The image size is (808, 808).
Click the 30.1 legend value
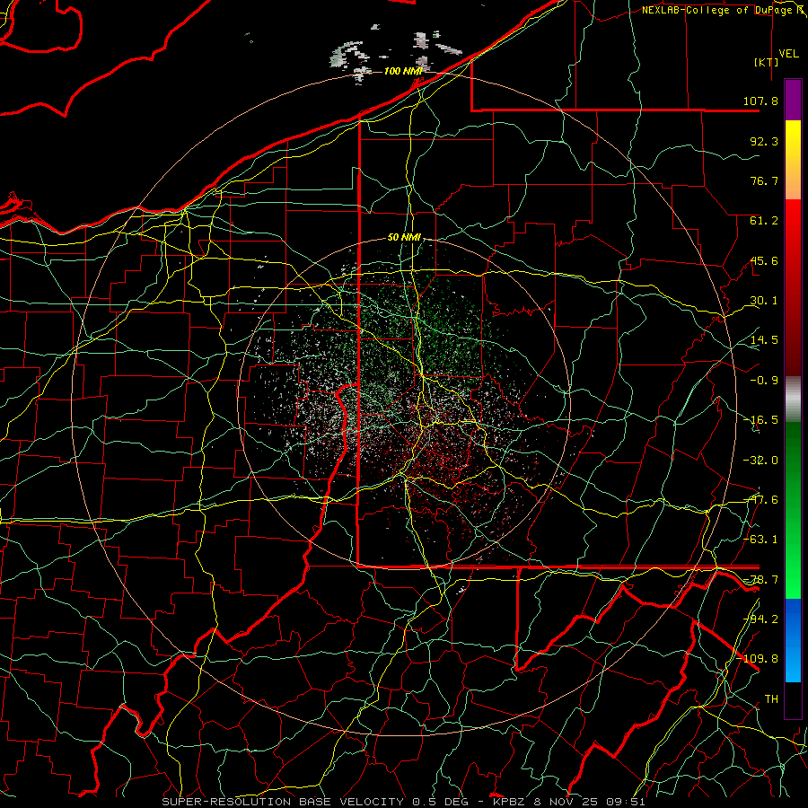[x=764, y=301]
